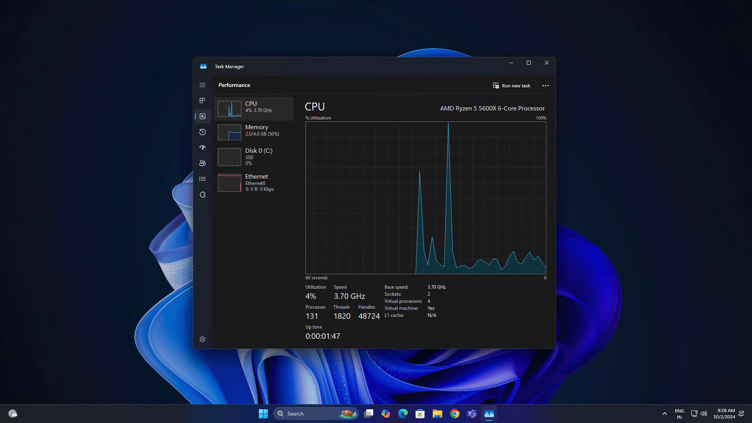Select the Memory performance item
The height and width of the screenshot is (423, 752).
(254, 132)
